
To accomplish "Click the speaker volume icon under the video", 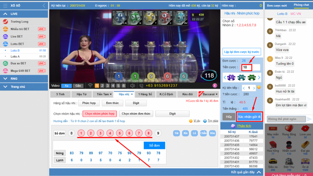I will tap(132, 86).
